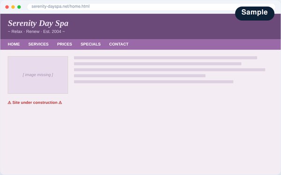Open the SERVICES nav item
Screen dimensions: 281x175
pyautogui.click(x=38, y=44)
